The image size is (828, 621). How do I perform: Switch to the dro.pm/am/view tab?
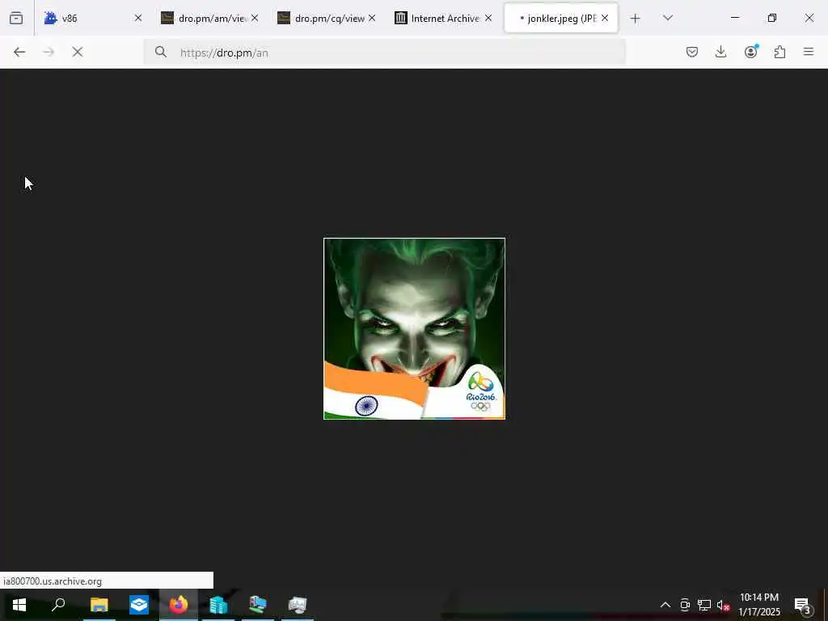coord(209,19)
